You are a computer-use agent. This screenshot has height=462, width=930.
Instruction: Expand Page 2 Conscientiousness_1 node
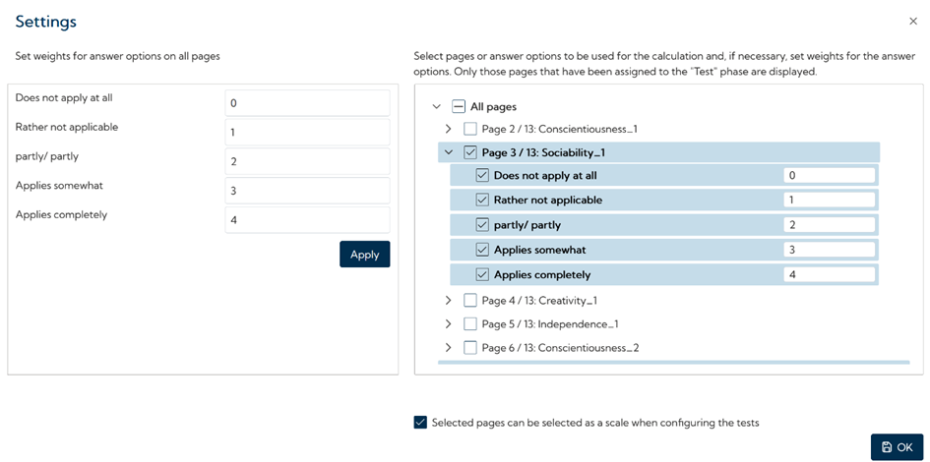pyautogui.click(x=449, y=129)
